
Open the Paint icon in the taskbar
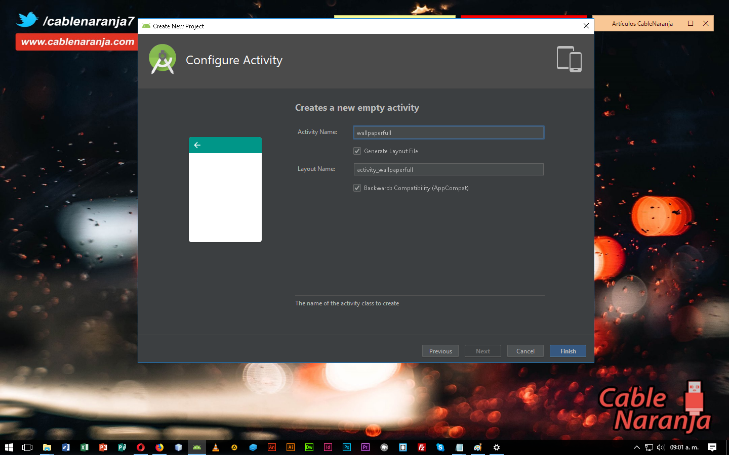click(x=478, y=447)
